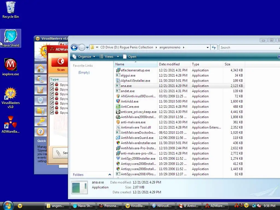
Task: Expand the arrow after the CD Drive path segment
Action: click(x=156, y=47)
